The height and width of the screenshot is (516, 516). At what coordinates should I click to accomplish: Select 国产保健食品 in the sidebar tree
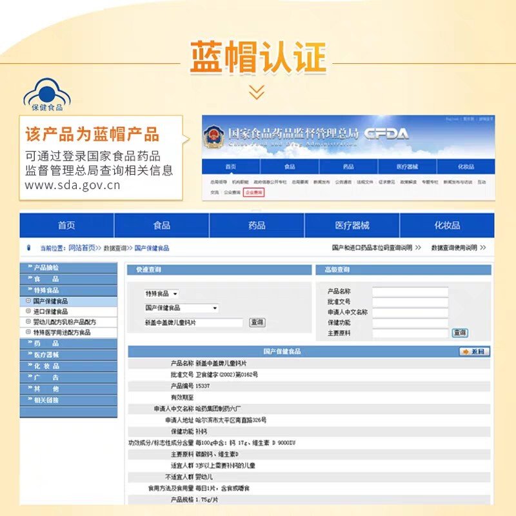pos(50,301)
